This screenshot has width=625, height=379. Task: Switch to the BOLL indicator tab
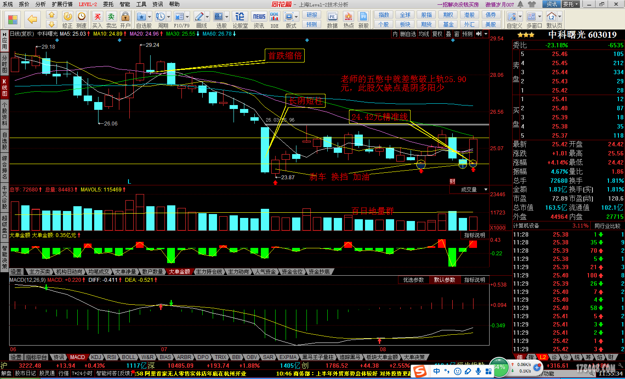click(x=129, y=357)
